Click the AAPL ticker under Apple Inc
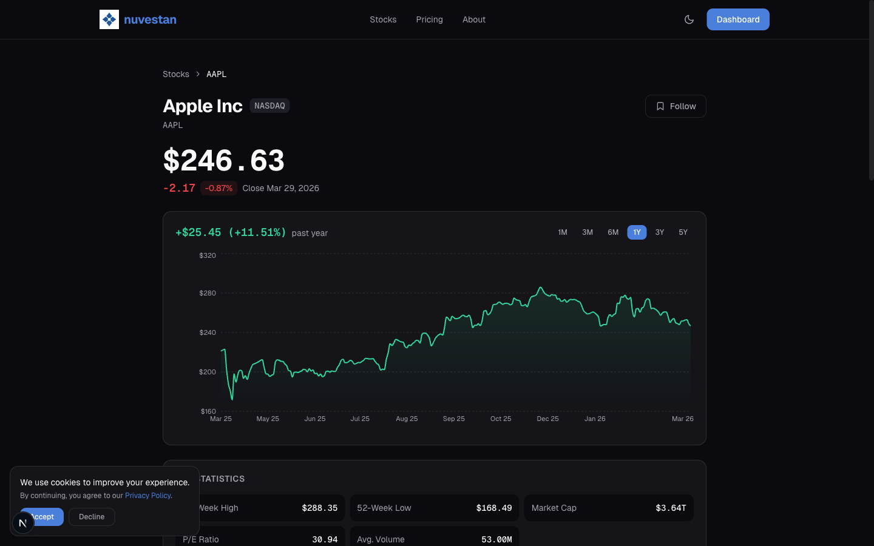The height and width of the screenshot is (546, 874). coord(172,125)
